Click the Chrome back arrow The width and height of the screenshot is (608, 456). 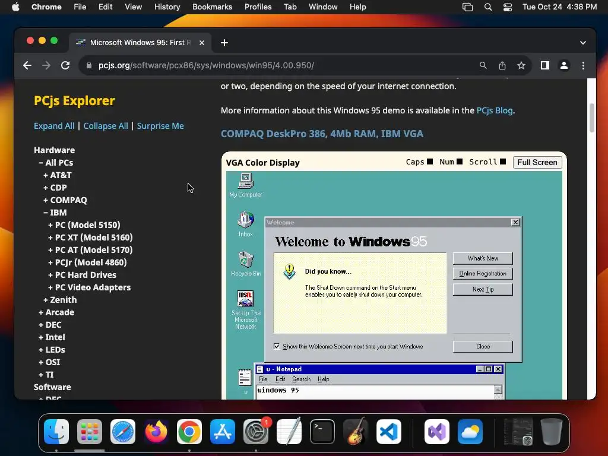pos(27,65)
